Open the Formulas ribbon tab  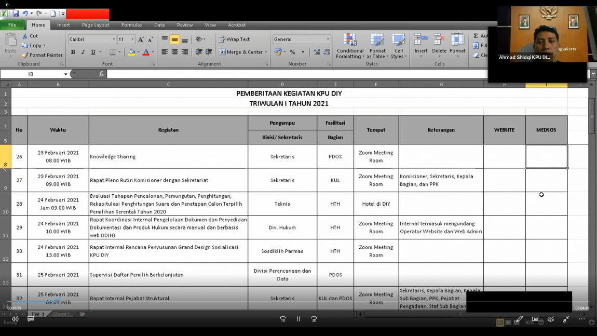(x=131, y=25)
